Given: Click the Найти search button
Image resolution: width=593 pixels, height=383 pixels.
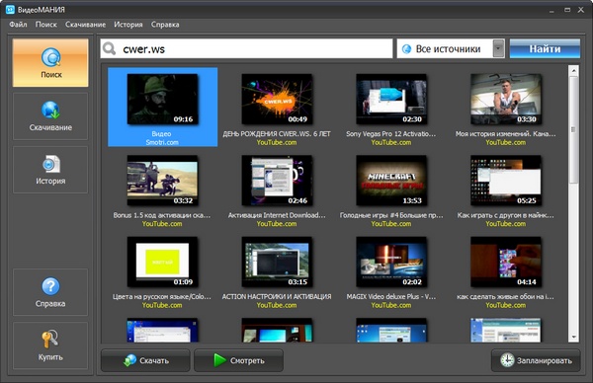Looking at the screenshot, I should (x=545, y=48).
